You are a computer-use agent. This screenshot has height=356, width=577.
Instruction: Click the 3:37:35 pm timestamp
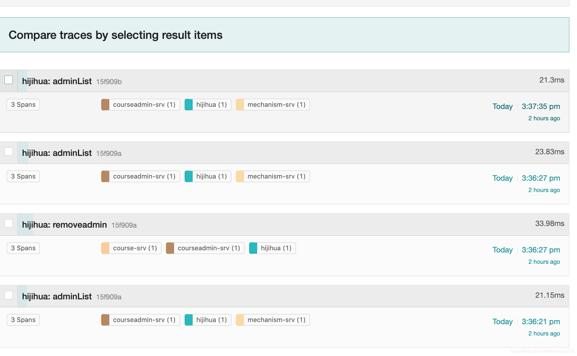(x=541, y=107)
